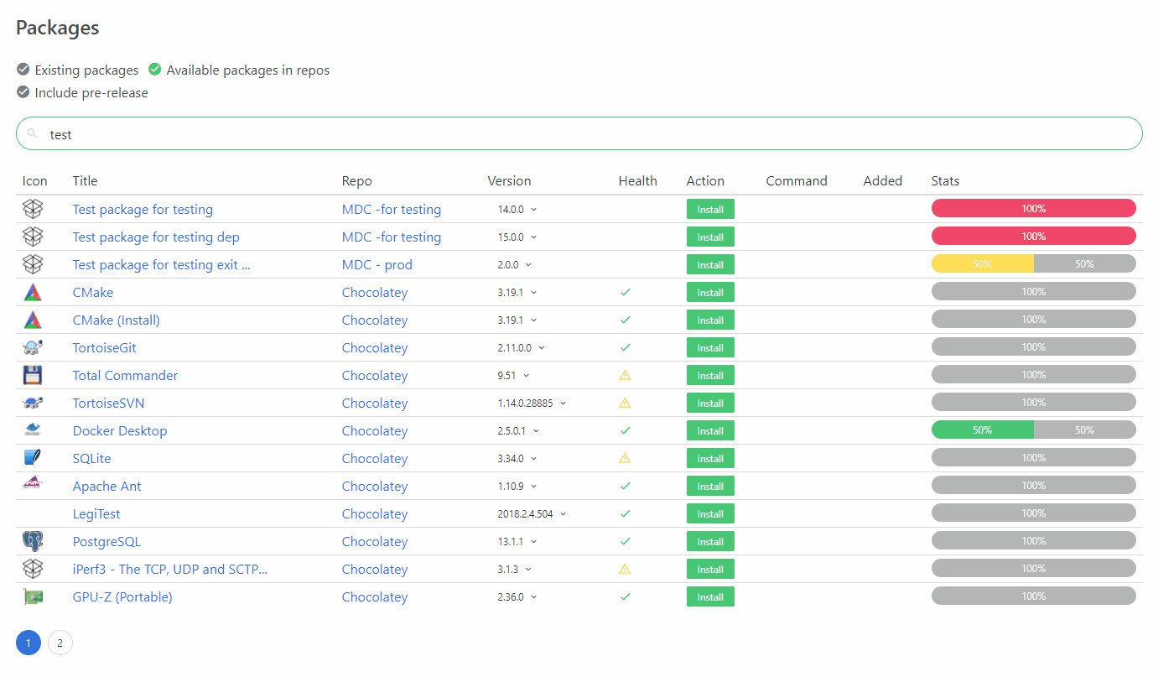Viewport: 1153px width, 677px height.
Task: Click the health warning triangle for TortoiseSVN
Action: 625,403
